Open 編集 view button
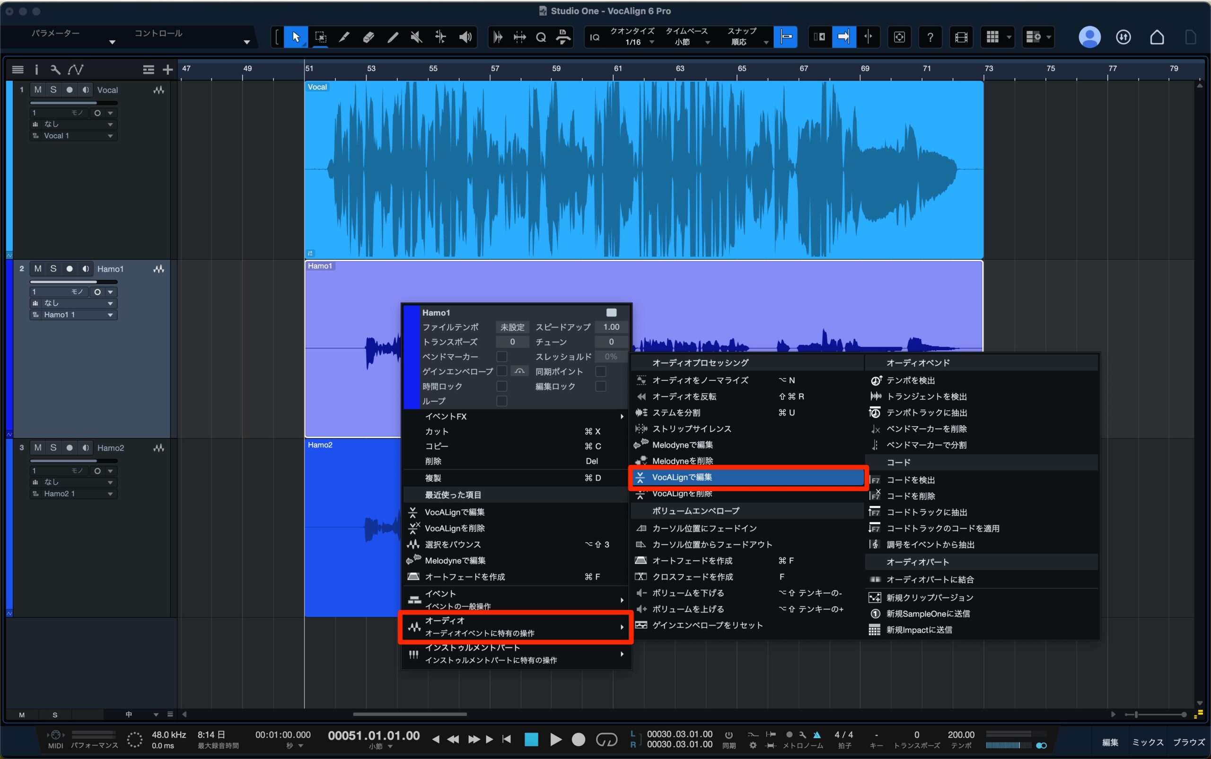Screen dimensions: 1211x759 [1110, 742]
